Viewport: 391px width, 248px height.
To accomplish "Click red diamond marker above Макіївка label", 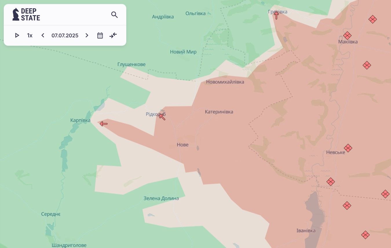I will [347, 36].
